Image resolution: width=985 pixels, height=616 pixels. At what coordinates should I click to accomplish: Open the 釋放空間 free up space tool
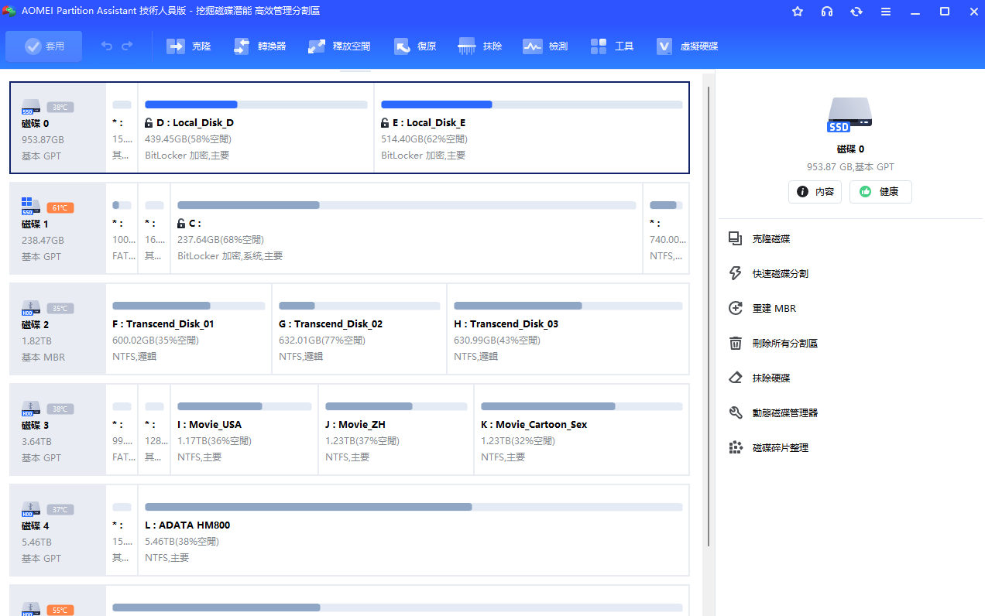coord(339,46)
